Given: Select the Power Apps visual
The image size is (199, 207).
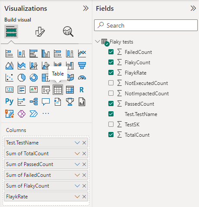Looking at the screenshot, I should 22,114.
